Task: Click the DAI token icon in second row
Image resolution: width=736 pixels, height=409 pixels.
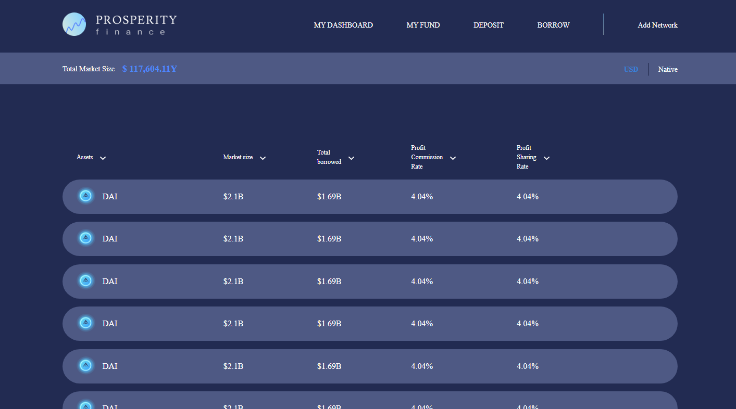Action: coord(86,238)
